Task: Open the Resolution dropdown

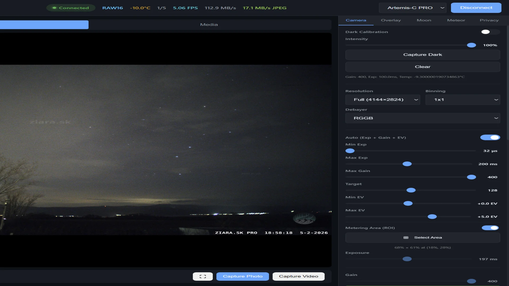Action: point(383,100)
